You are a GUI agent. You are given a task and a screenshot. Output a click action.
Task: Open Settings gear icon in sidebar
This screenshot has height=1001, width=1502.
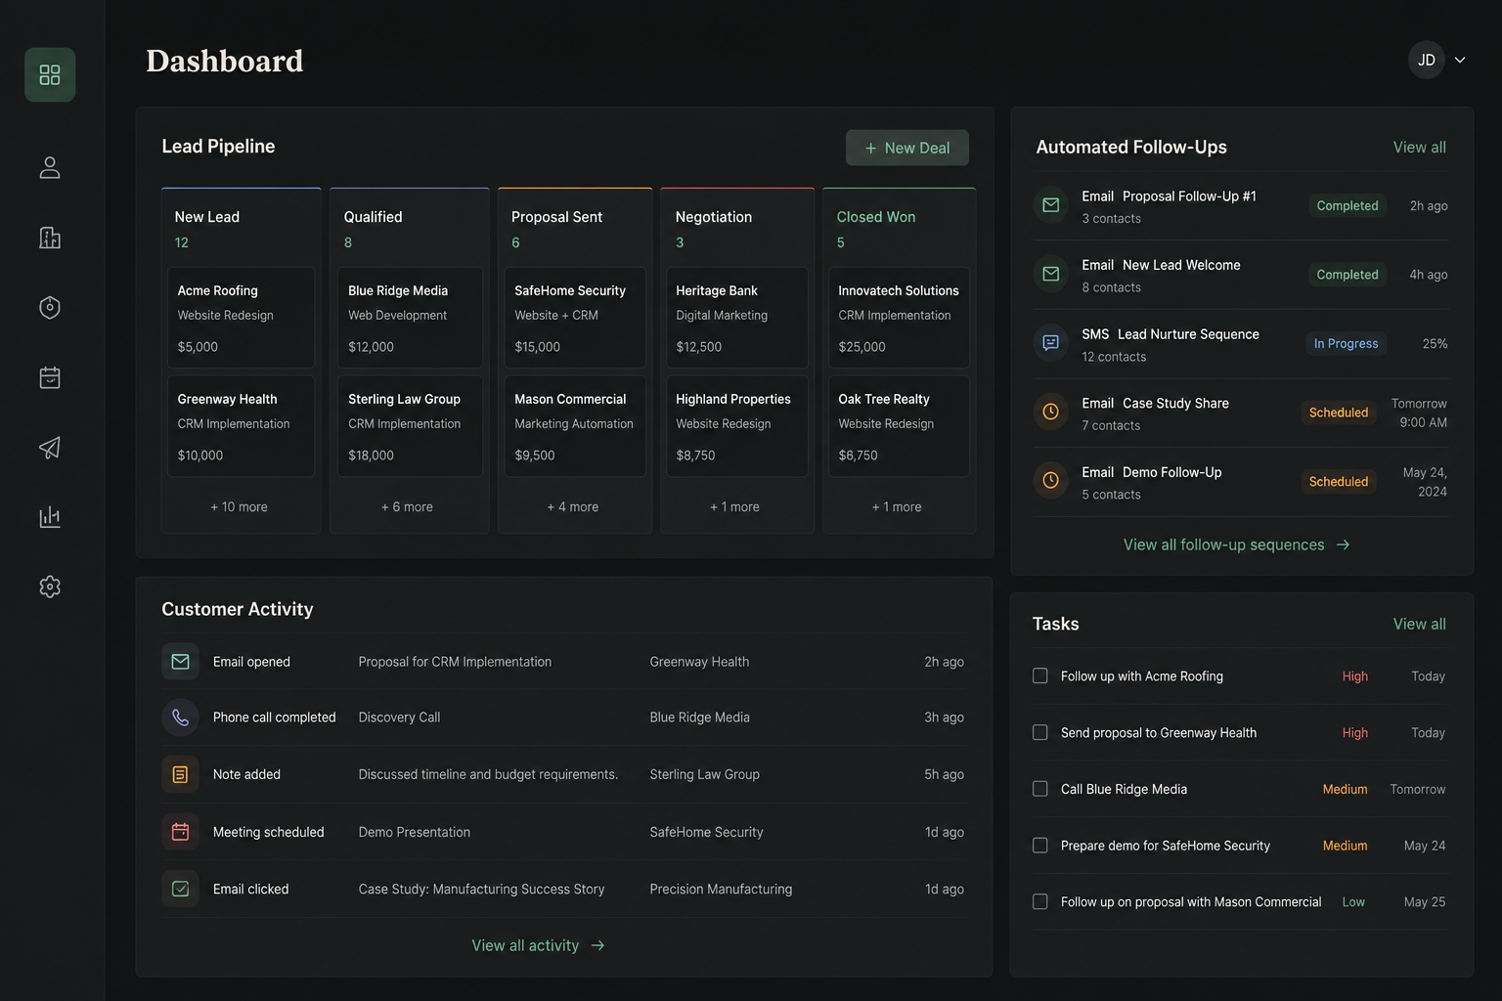point(50,587)
